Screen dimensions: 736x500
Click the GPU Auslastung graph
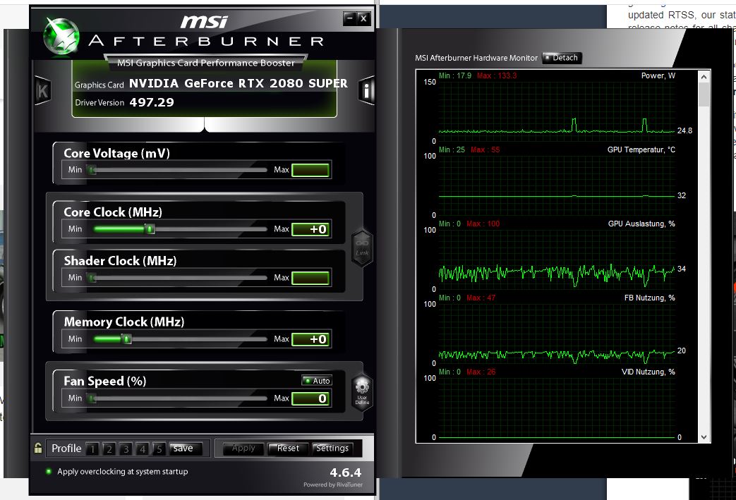pos(556,258)
